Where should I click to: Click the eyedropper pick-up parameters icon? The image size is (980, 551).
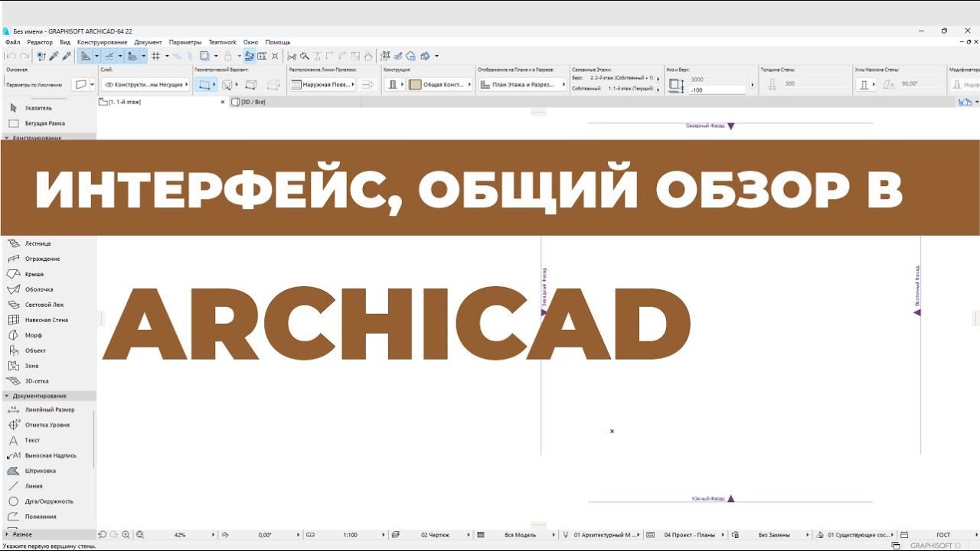pos(54,56)
